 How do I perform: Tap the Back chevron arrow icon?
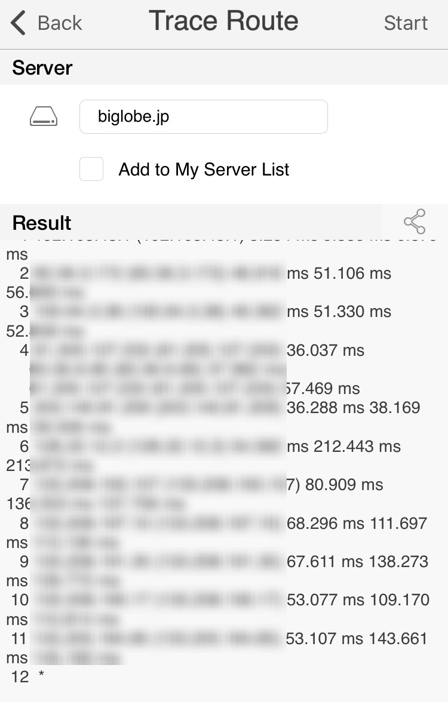(x=19, y=23)
